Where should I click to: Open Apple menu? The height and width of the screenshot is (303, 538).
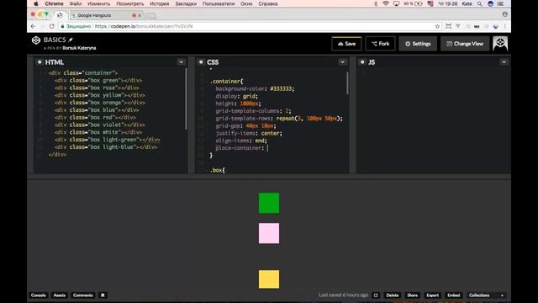tap(35, 3)
